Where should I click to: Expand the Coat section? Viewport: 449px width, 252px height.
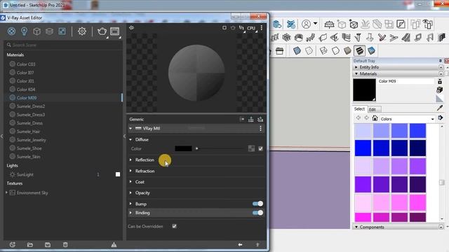130,182
